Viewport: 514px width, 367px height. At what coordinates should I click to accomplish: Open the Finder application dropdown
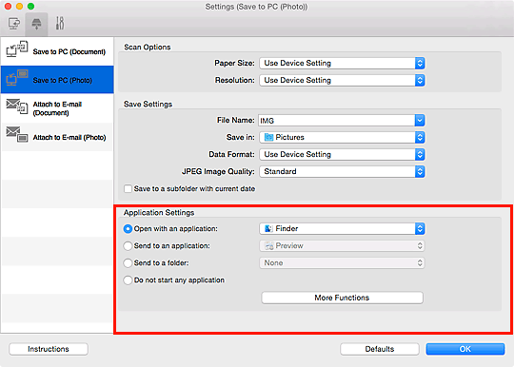coord(342,228)
